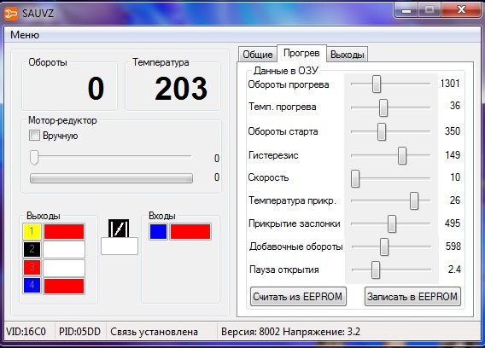This screenshot has width=485, height=348.
Task: Enable the Вручную checkbox
Action: coord(34,136)
